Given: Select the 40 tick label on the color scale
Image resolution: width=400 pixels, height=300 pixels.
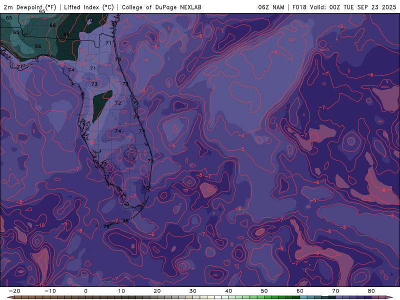Looking at the screenshot, I should coord(228,291).
